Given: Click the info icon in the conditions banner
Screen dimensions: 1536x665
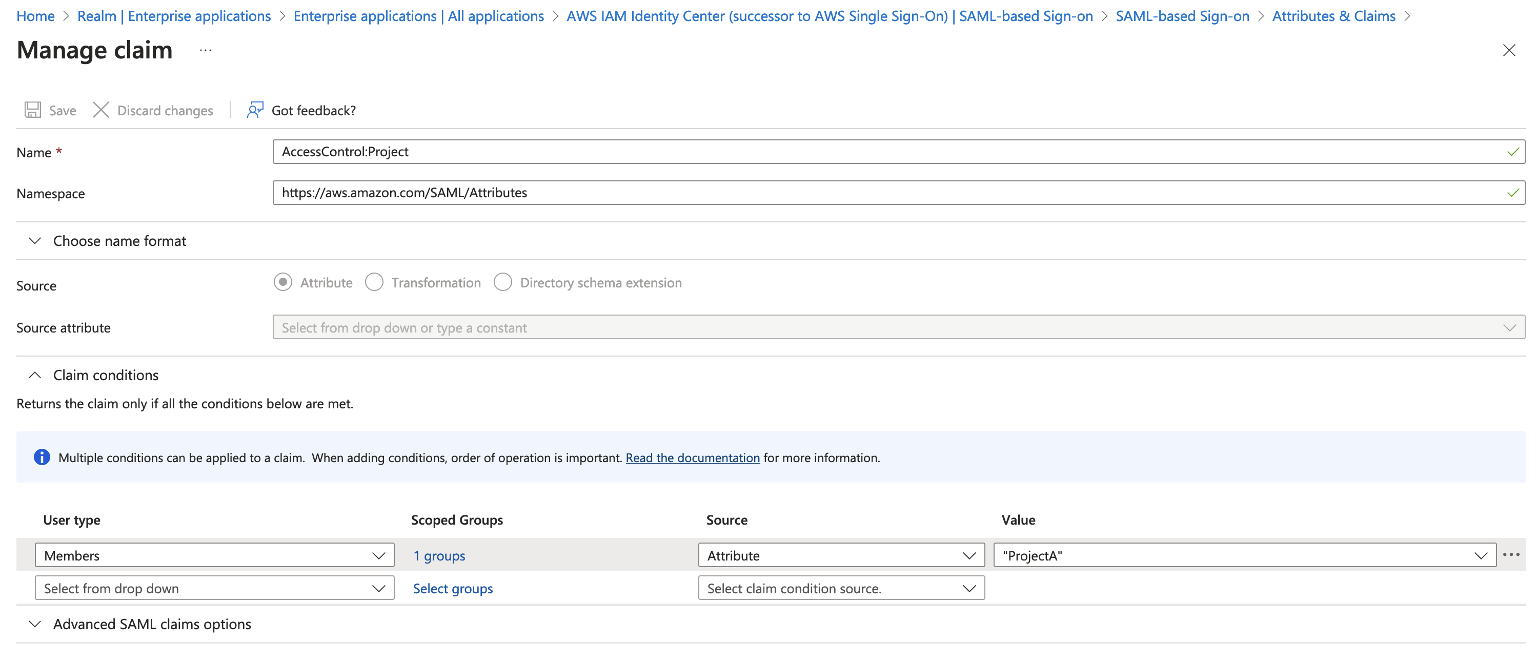Looking at the screenshot, I should [x=42, y=457].
